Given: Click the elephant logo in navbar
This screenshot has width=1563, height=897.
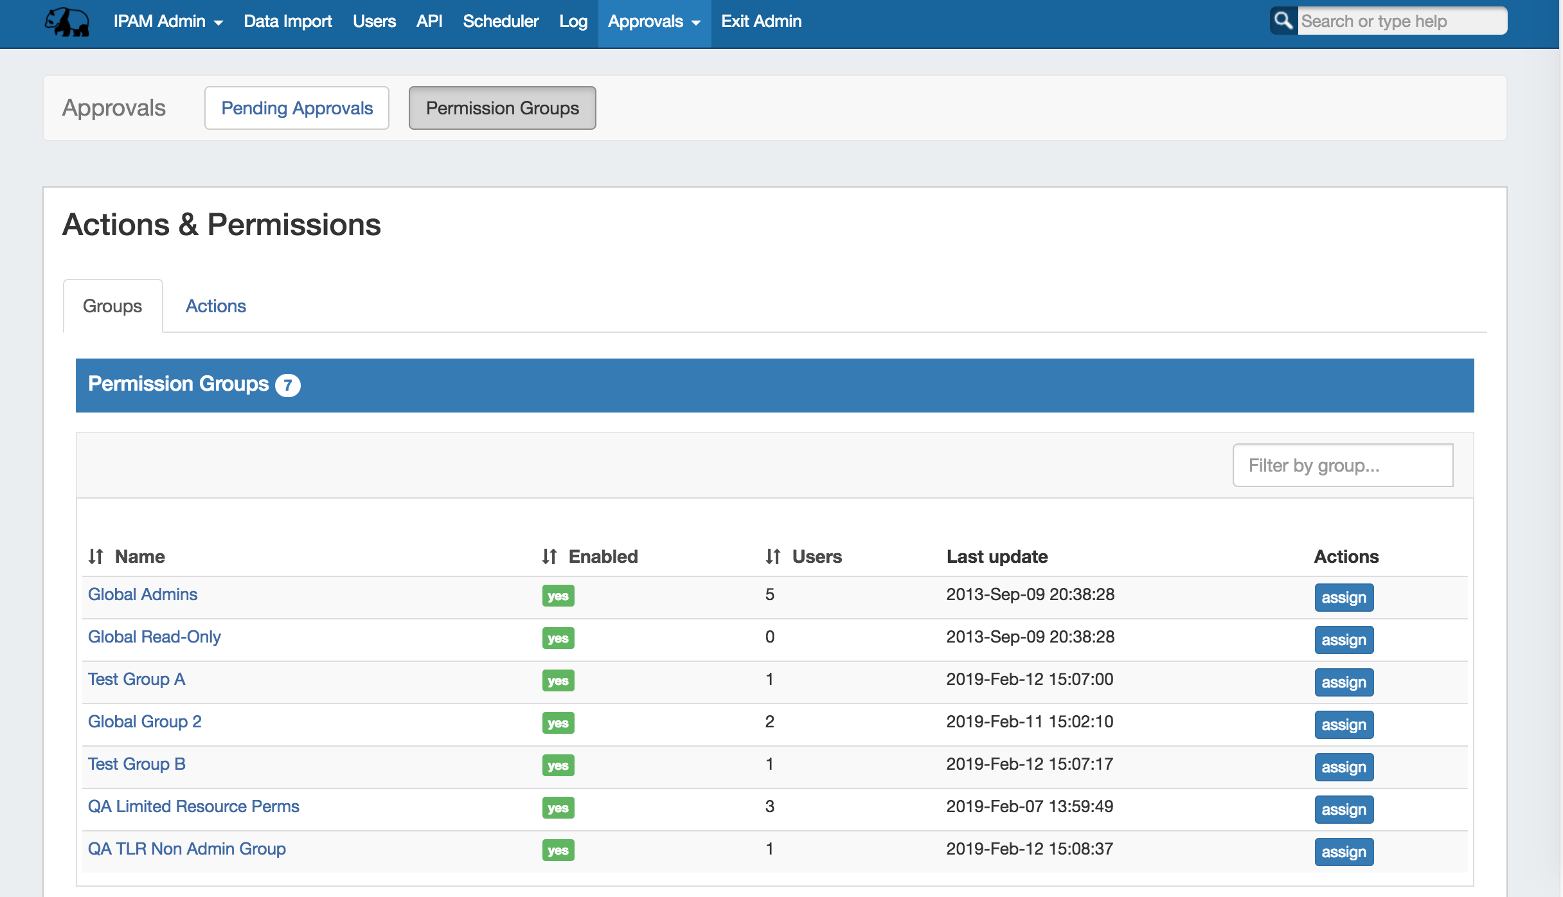Looking at the screenshot, I should click(67, 22).
